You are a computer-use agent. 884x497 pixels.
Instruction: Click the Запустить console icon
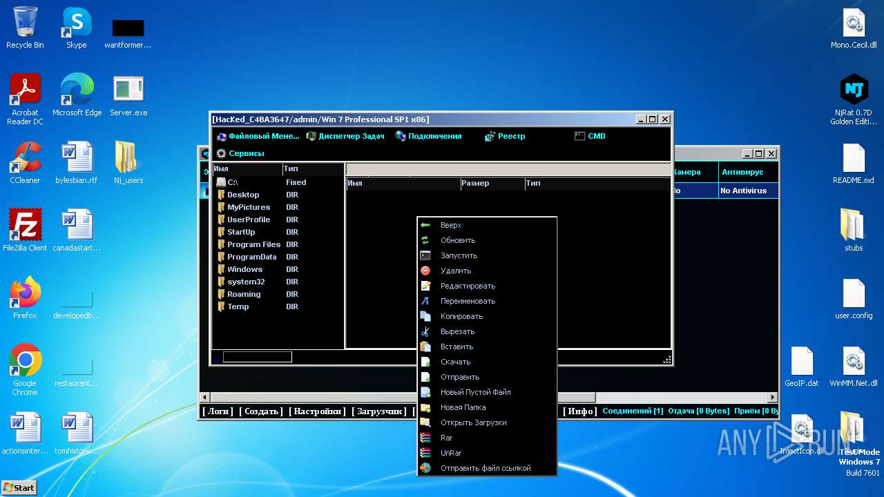pos(425,255)
